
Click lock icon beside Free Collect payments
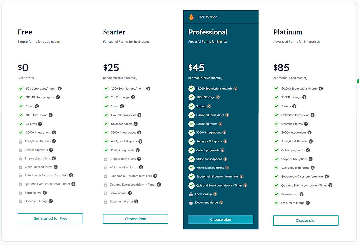pyautogui.click(x=20, y=150)
